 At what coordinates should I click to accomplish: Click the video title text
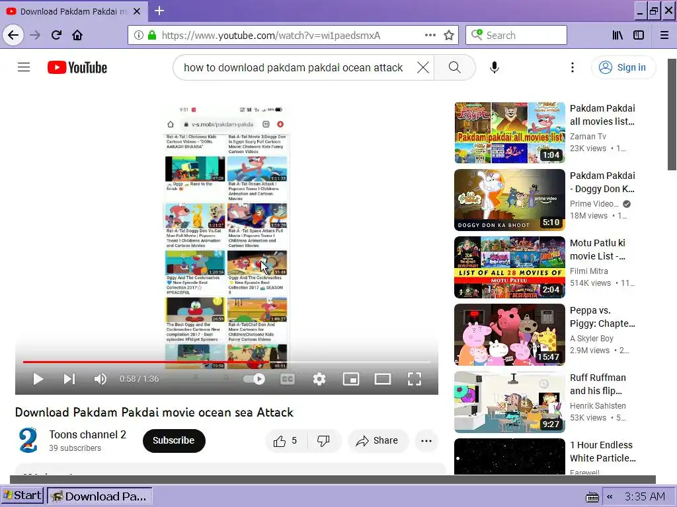(154, 412)
